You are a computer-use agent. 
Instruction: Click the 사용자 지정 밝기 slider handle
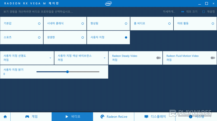(67, 72)
